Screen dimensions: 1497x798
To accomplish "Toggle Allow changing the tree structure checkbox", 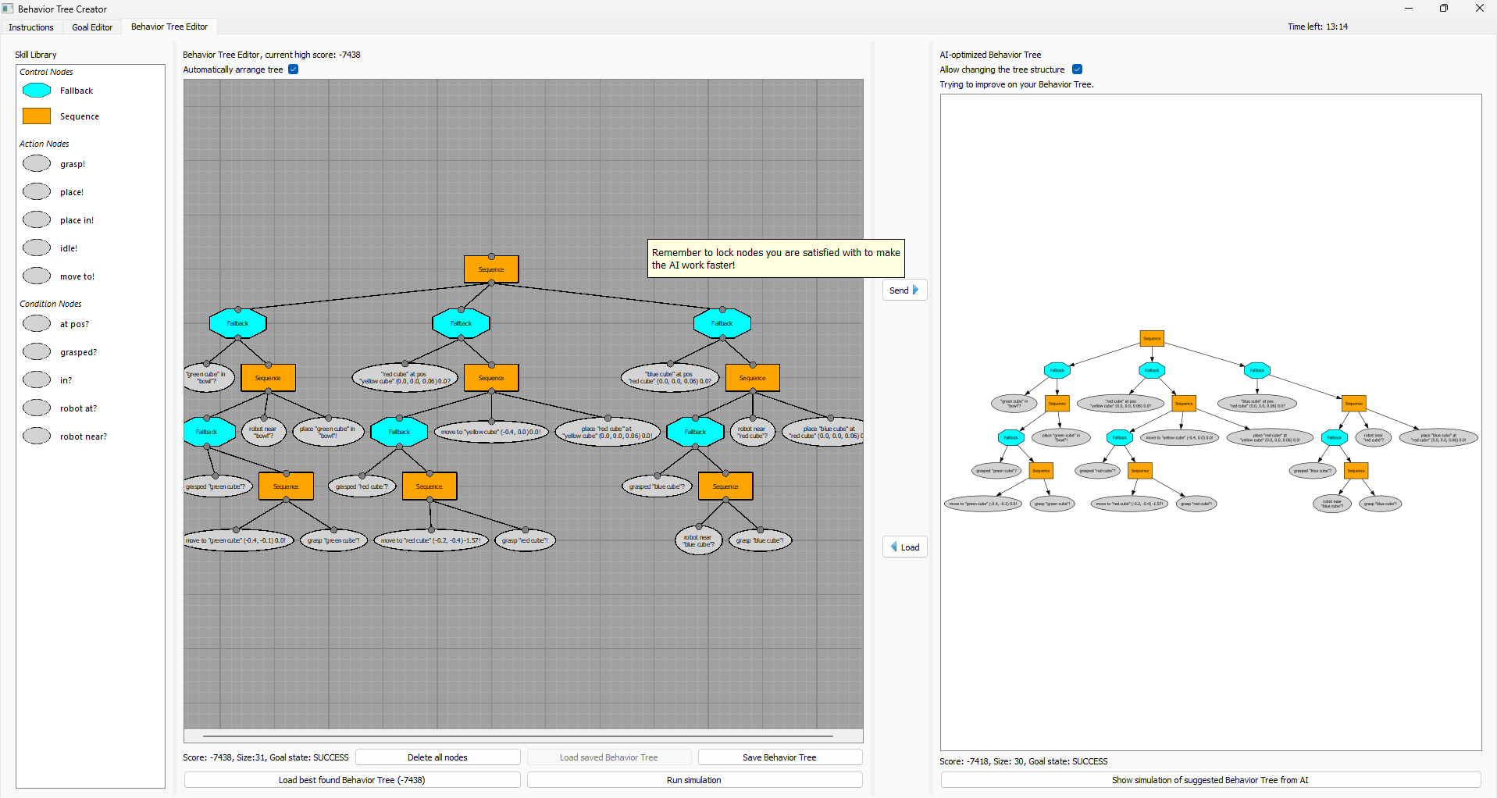I will (x=1077, y=69).
